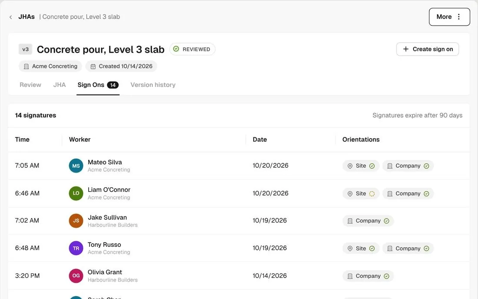Go back using the left chevron
The width and height of the screenshot is (478, 299).
[x=11, y=17]
